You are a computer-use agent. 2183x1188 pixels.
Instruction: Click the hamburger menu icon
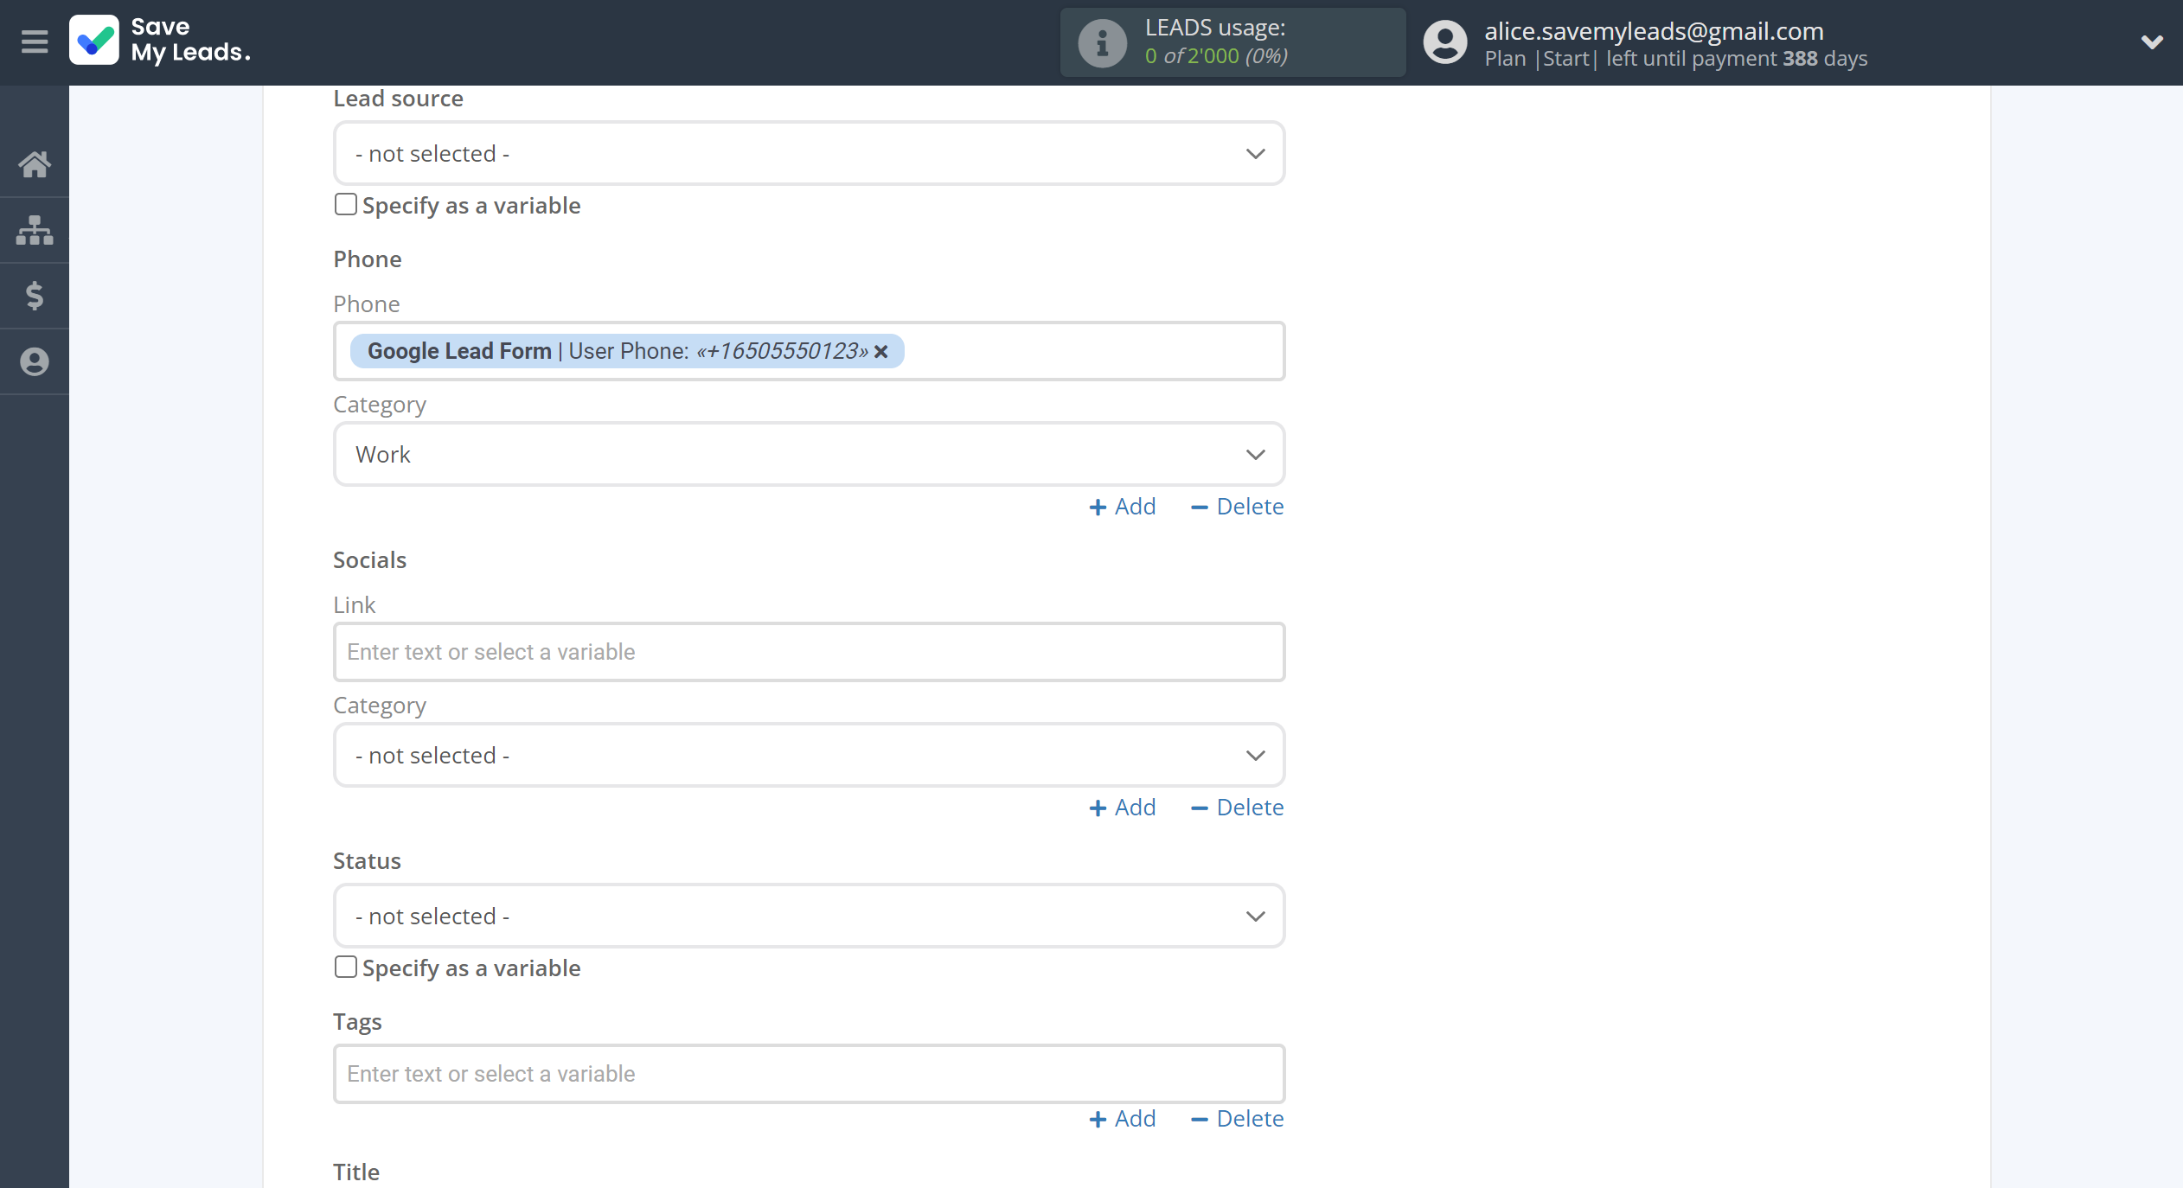[x=34, y=41]
